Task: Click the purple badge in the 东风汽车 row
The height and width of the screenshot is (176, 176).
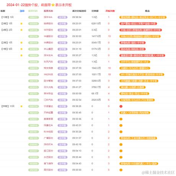Action: click(62, 62)
